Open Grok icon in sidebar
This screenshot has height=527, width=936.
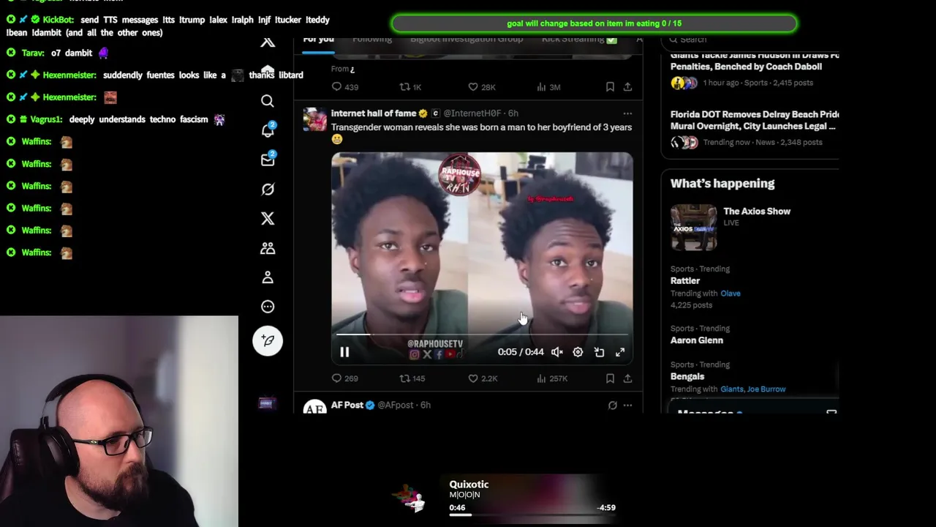(268, 190)
